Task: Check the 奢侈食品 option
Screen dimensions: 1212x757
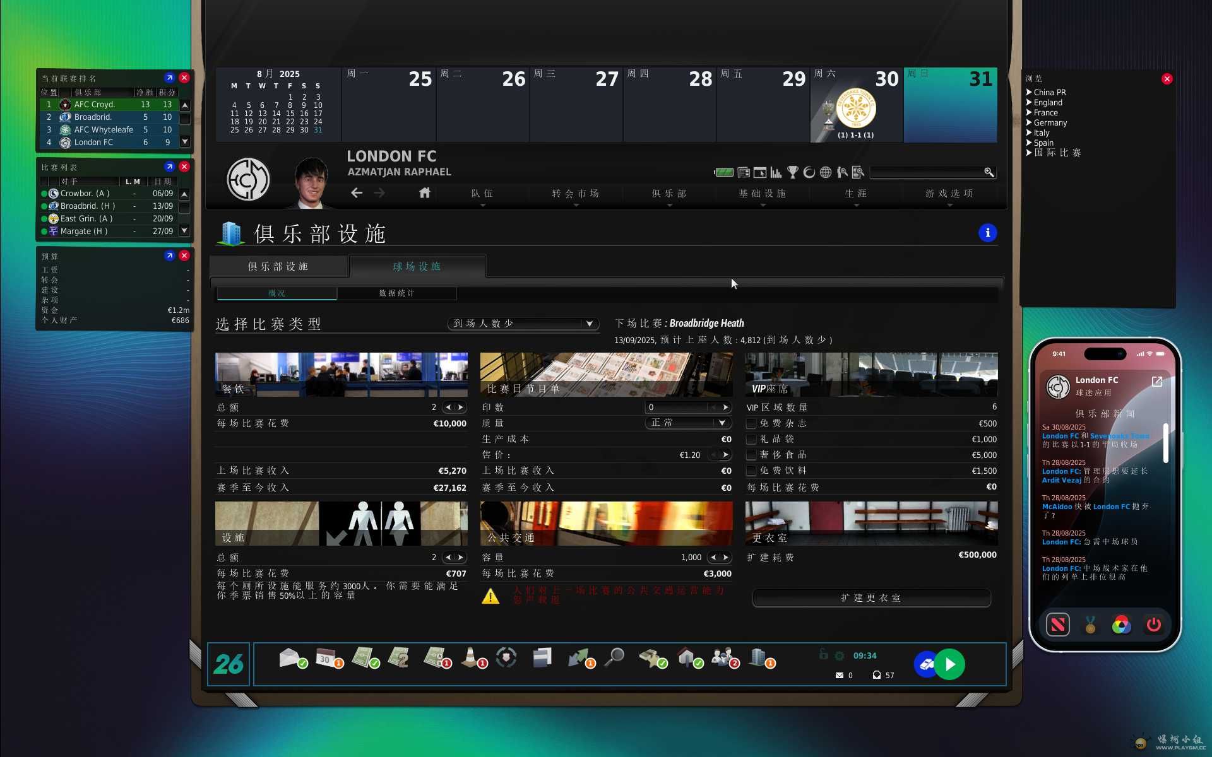Action: (751, 455)
